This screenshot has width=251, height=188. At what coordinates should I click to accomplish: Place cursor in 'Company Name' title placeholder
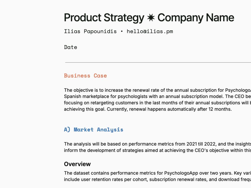pos(196,18)
